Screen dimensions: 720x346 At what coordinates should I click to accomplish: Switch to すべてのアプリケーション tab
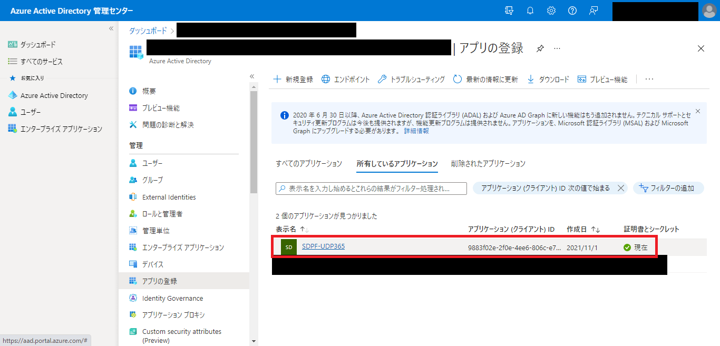(x=309, y=164)
